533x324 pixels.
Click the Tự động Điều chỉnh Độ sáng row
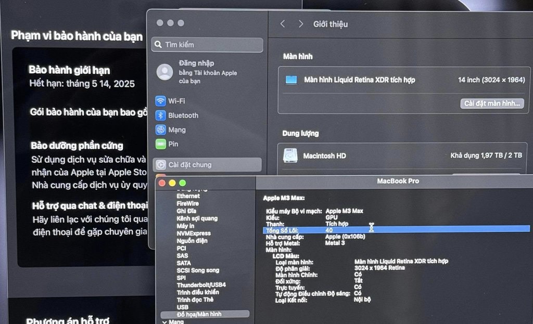point(318,293)
